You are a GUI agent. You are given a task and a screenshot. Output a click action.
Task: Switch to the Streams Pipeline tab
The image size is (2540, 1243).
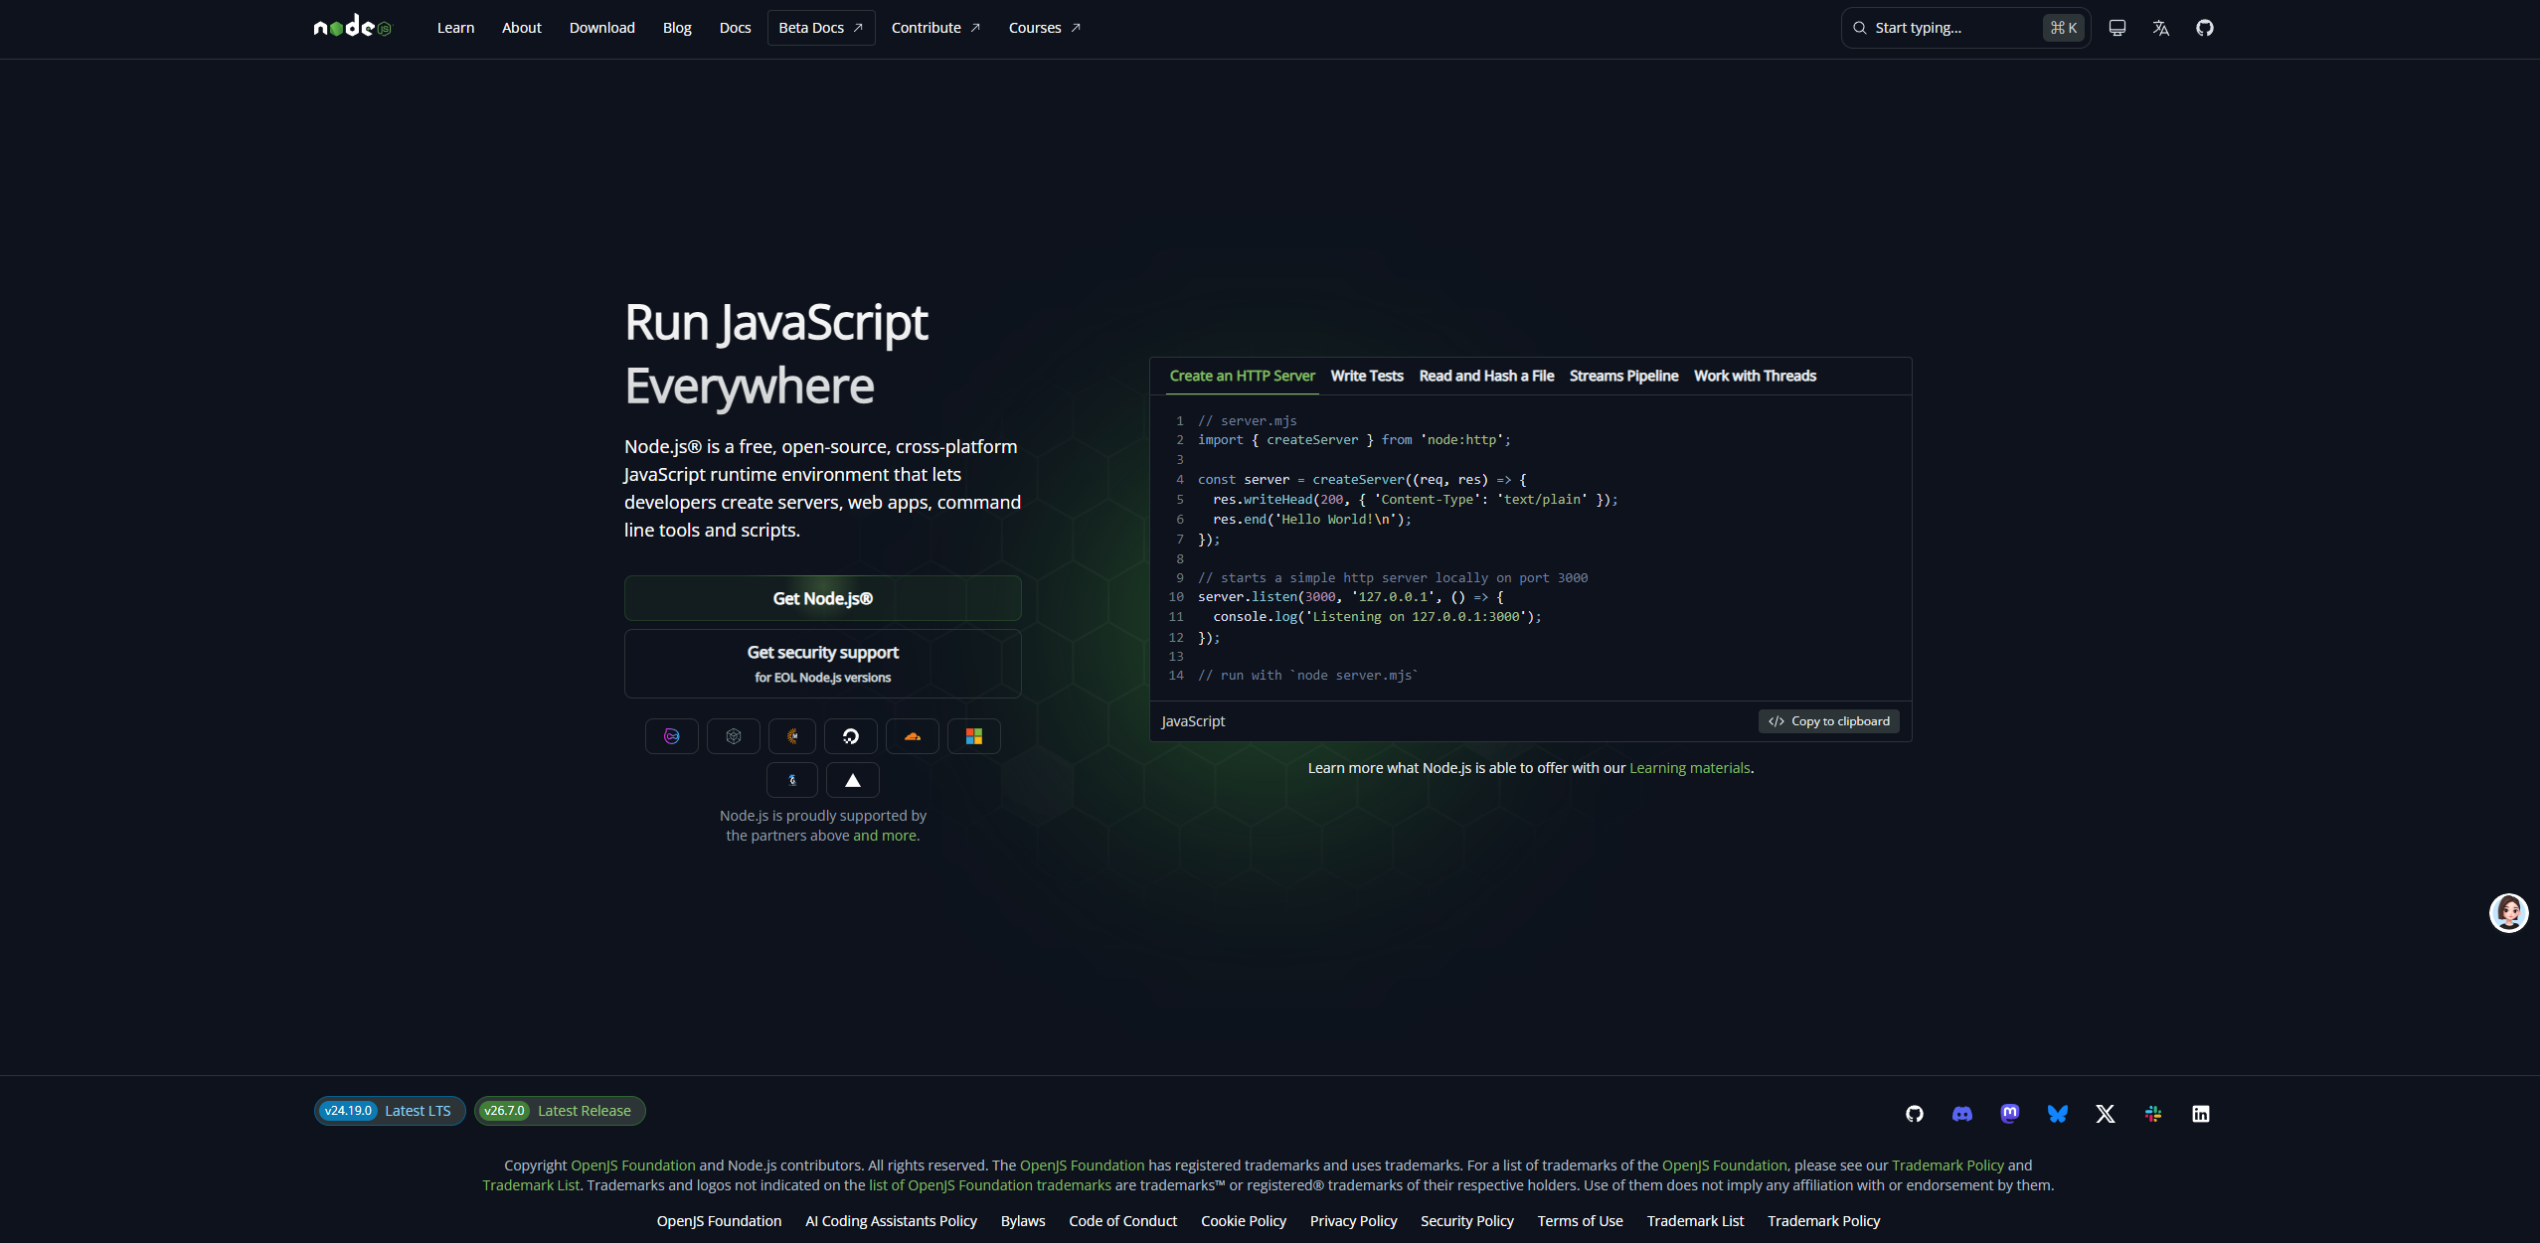1624,376
